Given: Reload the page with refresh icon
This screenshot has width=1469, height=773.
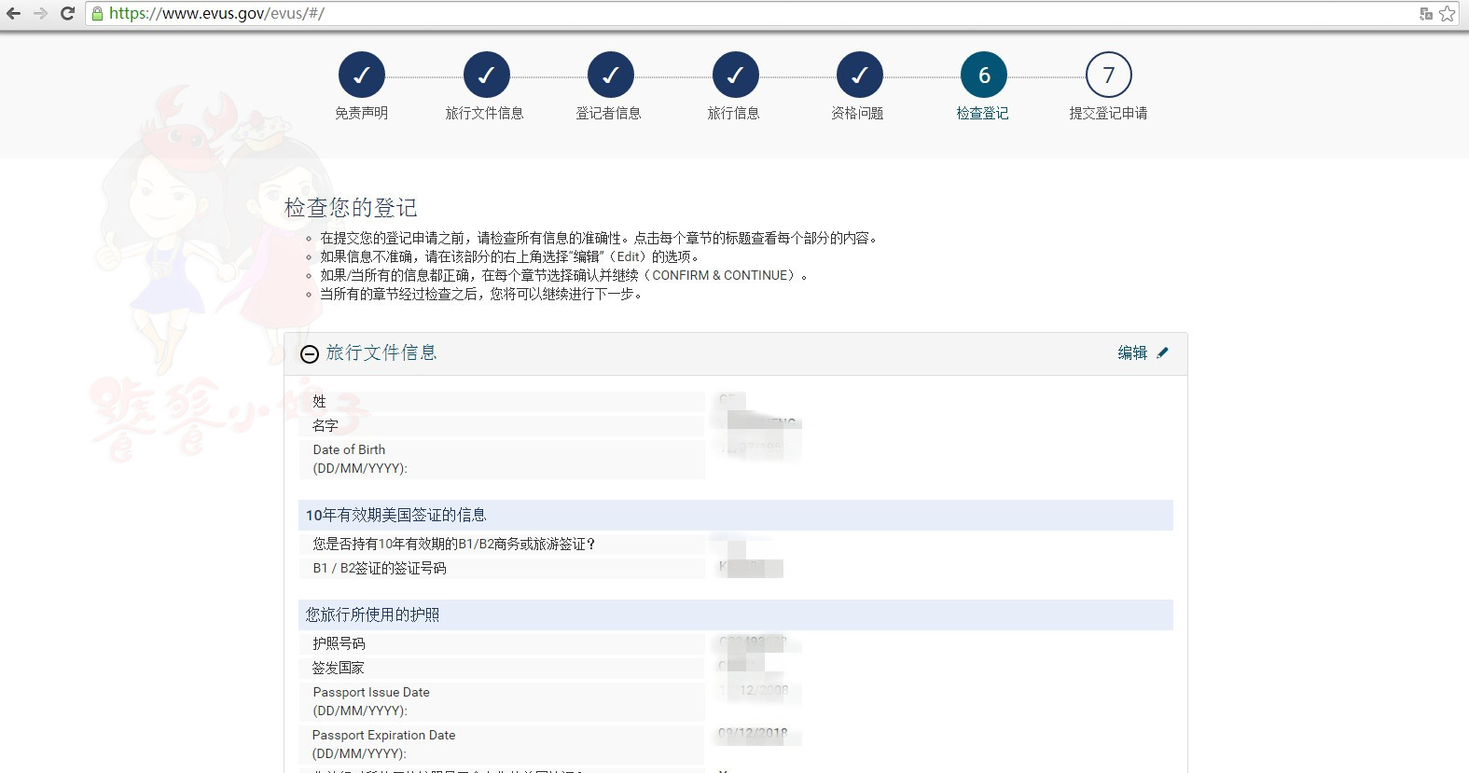Looking at the screenshot, I should point(67,13).
